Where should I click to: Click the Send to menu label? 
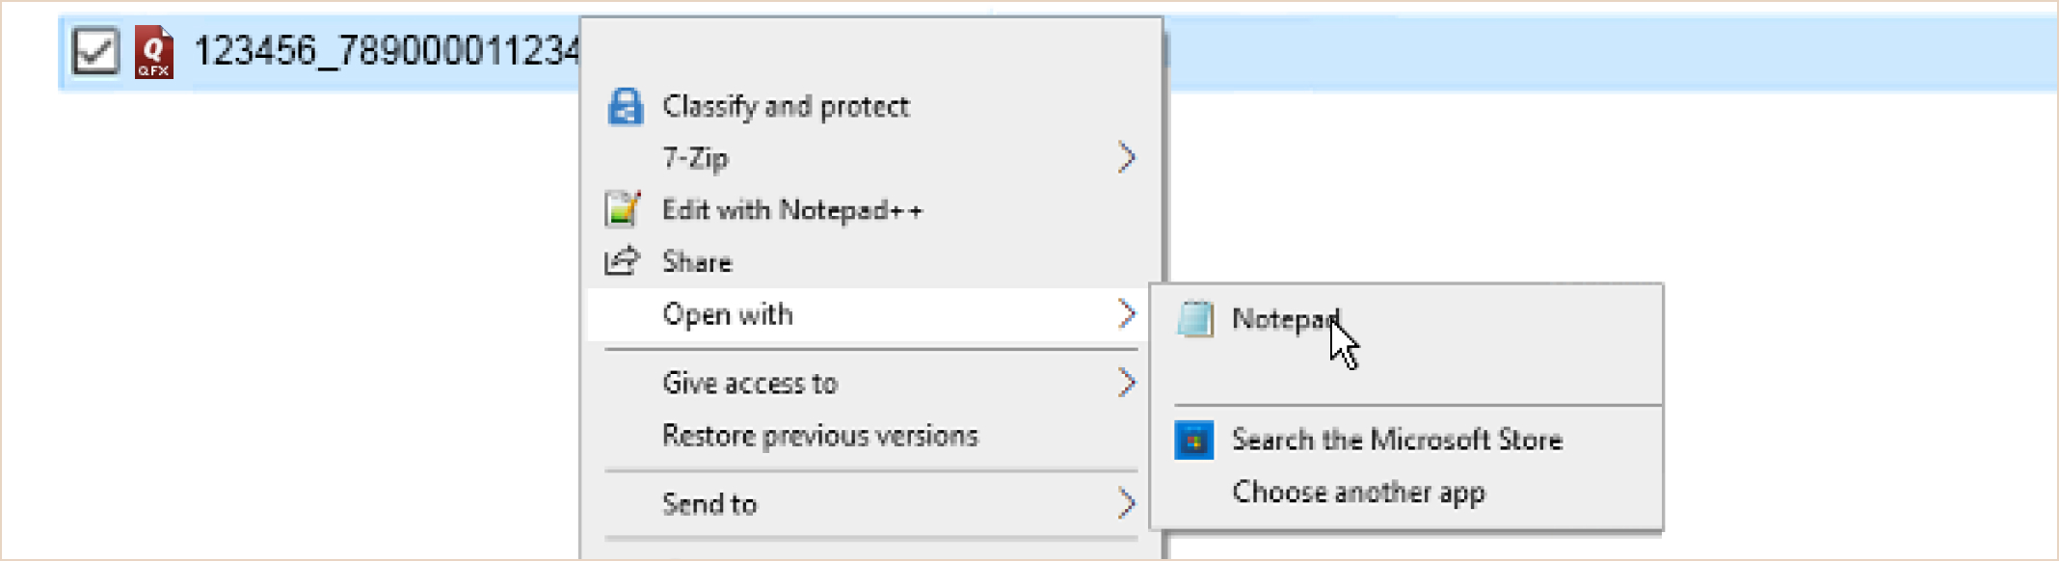(709, 504)
